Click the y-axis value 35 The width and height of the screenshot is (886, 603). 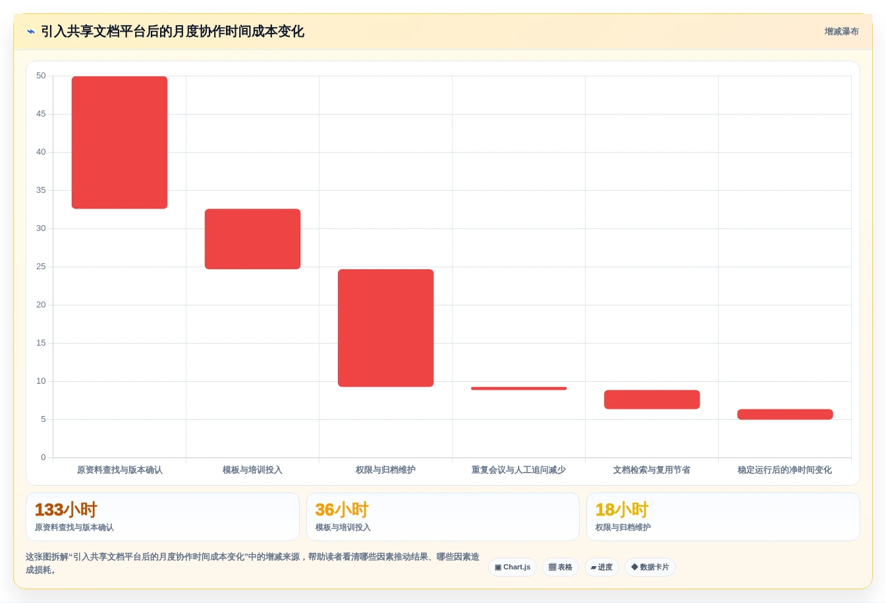[41, 190]
